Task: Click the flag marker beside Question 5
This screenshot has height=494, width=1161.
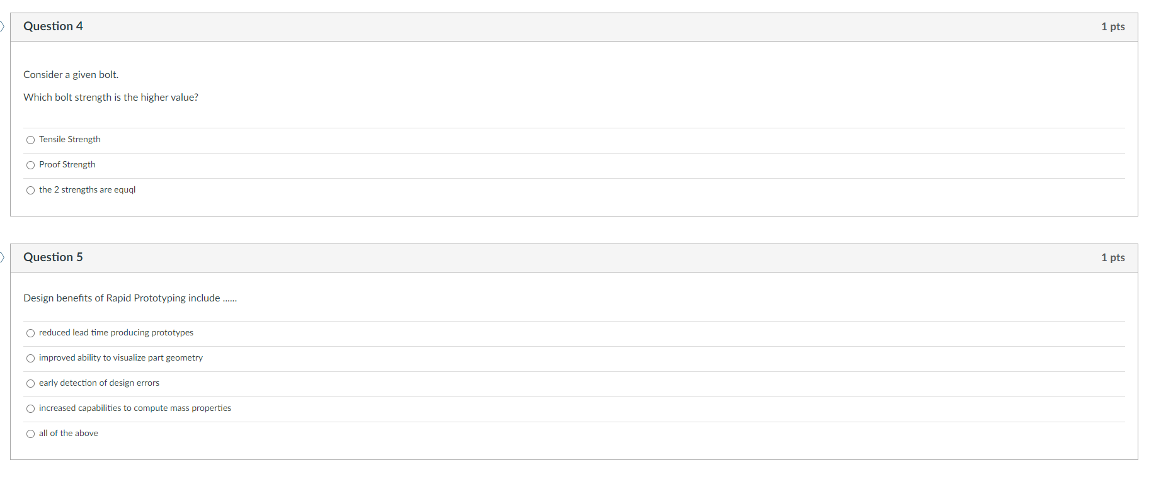Action: coord(2,257)
